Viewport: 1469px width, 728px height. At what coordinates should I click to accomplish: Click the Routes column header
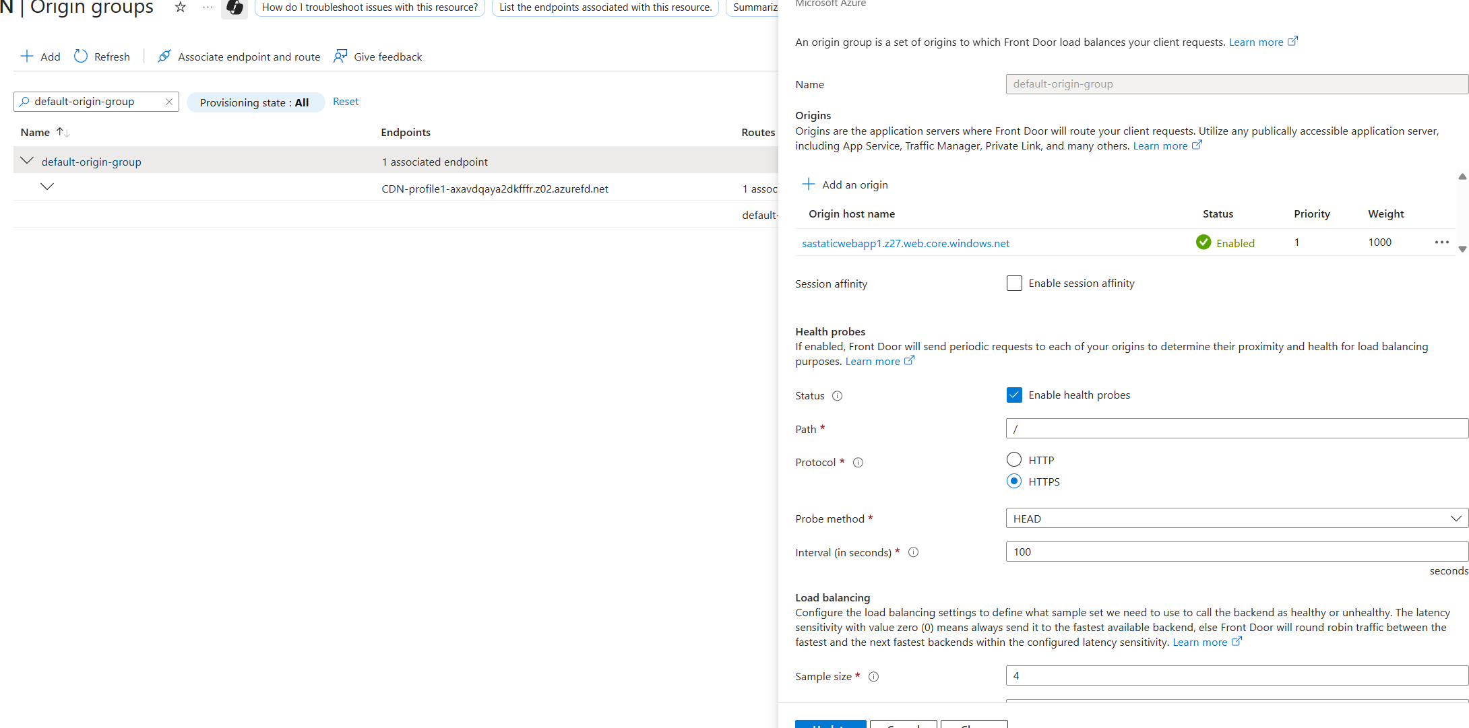point(759,133)
